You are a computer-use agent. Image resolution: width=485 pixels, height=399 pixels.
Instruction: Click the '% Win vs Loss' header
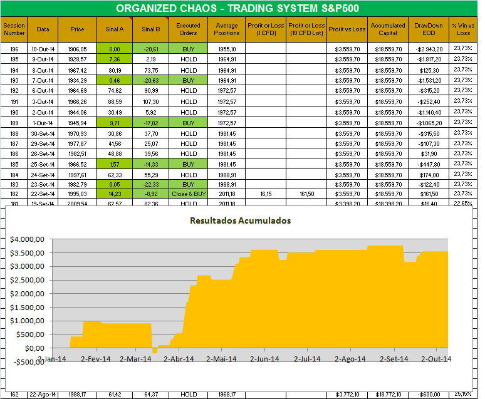click(463, 29)
